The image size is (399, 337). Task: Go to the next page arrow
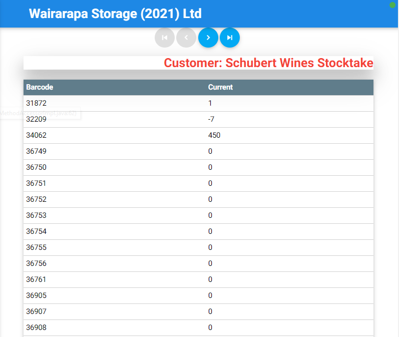pyautogui.click(x=208, y=38)
